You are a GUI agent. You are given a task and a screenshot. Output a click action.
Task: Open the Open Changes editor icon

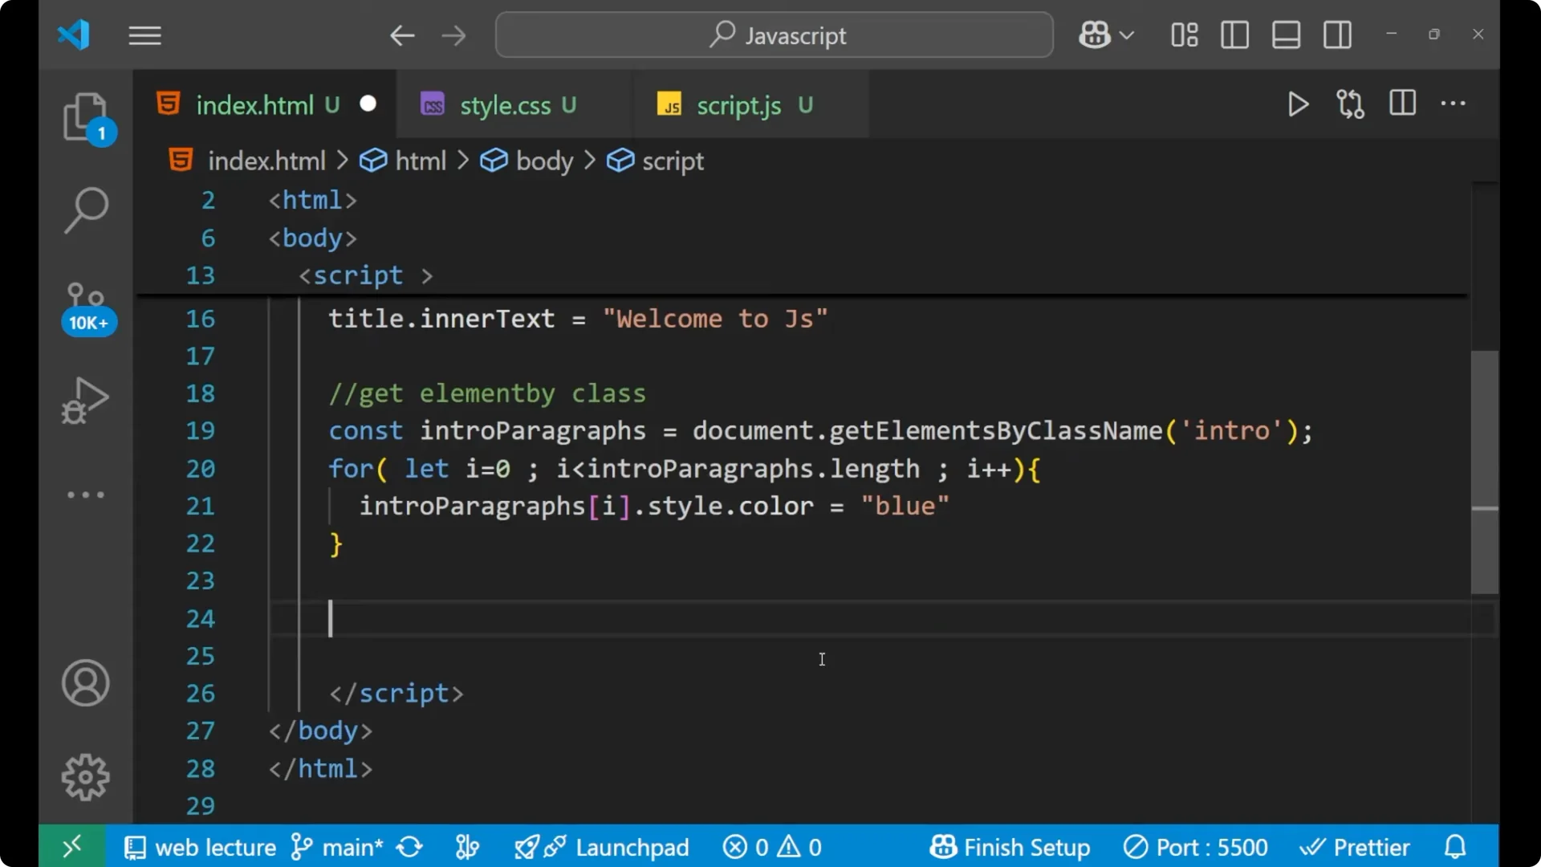(1350, 104)
